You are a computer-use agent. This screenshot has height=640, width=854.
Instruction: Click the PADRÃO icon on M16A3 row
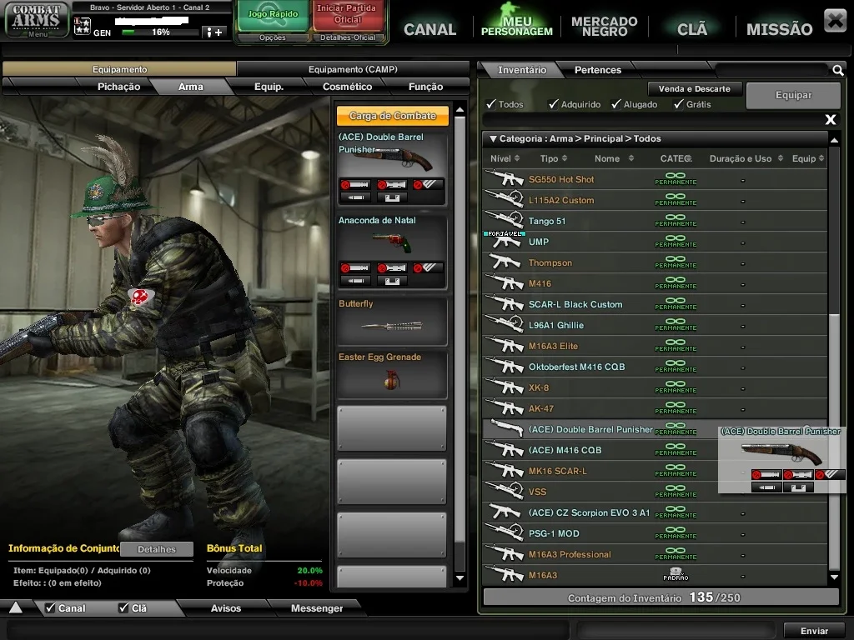pos(676,573)
